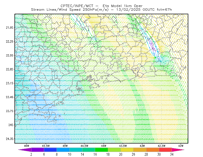The image size is (203, 157).
Task: Click the magenta right arrow end of colorbar
Action: (178, 150)
